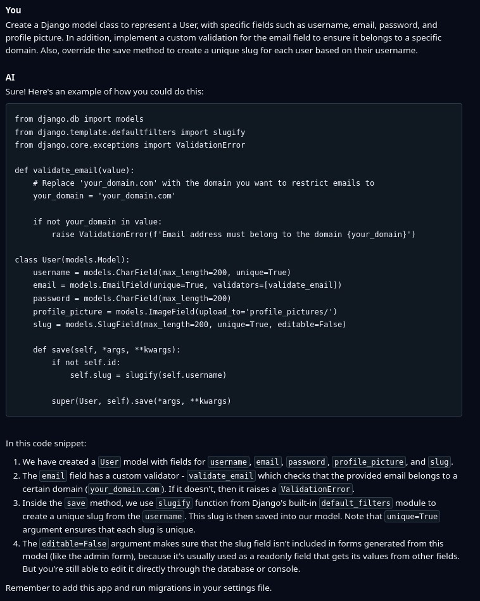Screen dimensions: 480x601
Task: Click the "User" inline code chip
Action: [110, 462]
